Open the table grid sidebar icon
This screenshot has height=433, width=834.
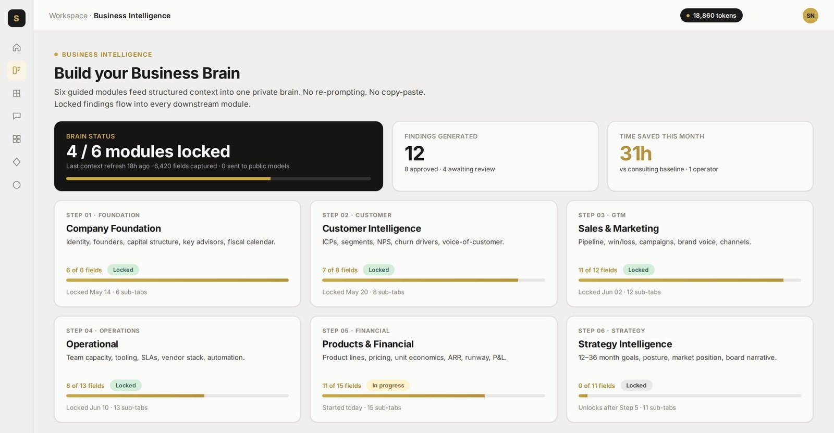pos(17,93)
